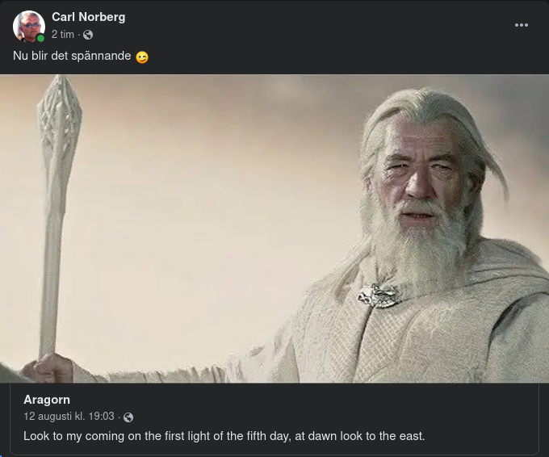Open the Carl Norberg profile name link

88,17
